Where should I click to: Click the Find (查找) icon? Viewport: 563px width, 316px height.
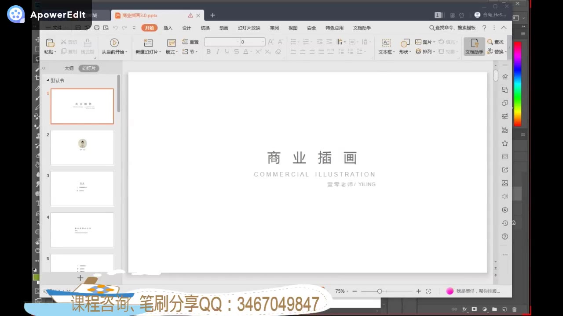point(496,42)
